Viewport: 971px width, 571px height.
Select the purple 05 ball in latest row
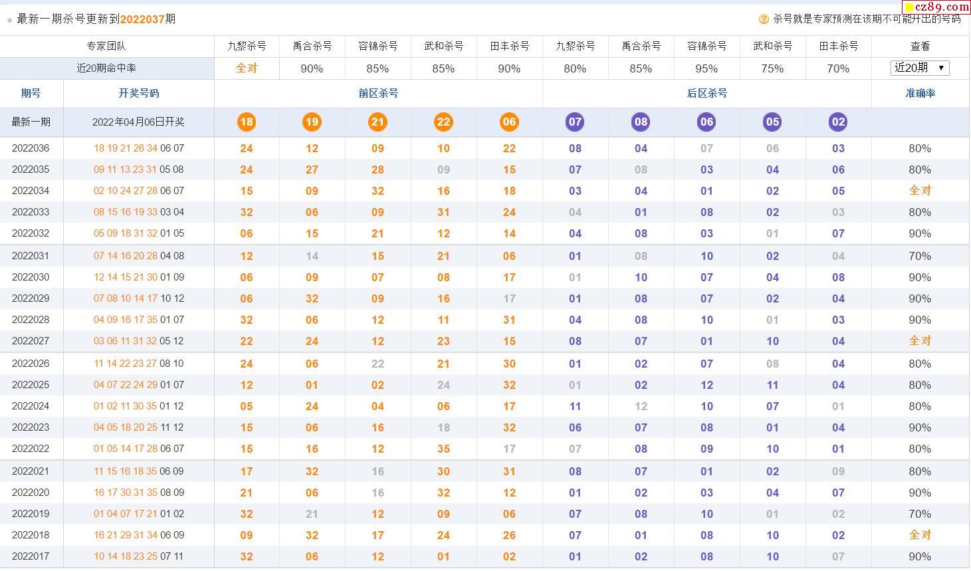click(x=772, y=122)
